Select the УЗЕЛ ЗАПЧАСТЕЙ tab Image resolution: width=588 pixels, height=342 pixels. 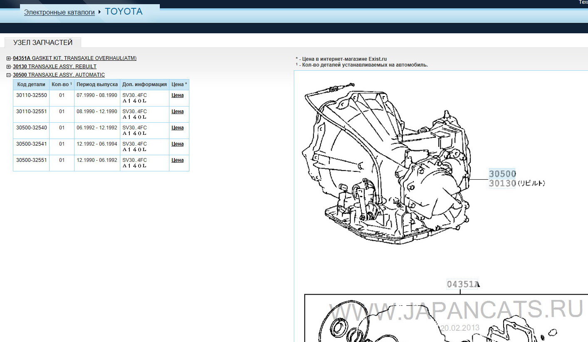pyautogui.click(x=43, y=42)
